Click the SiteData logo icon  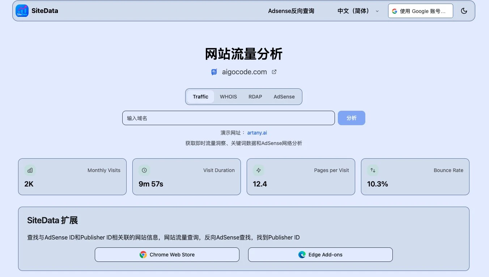[x=22, y=11]
